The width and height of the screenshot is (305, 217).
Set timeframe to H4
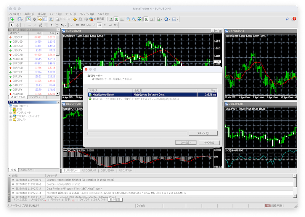coord(100,25)
